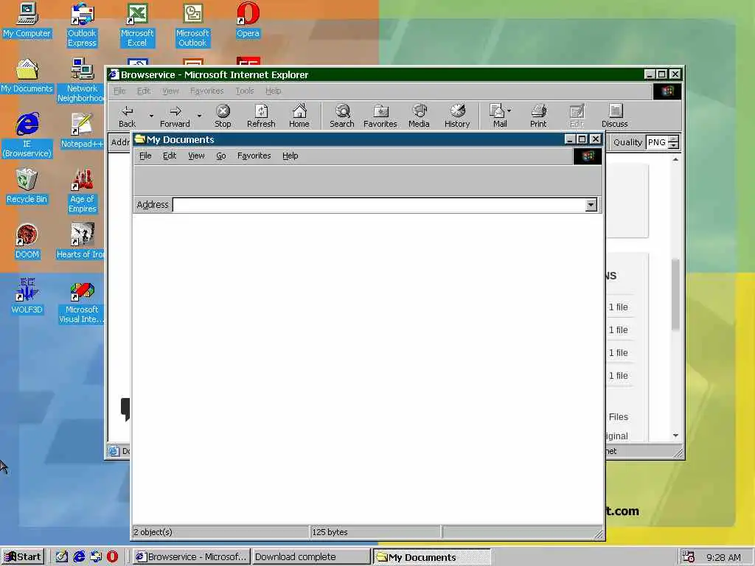Show History from IE toolbar
The width and height of the screenshot is (755, 566).
pyautogui.click(x=457, y=116)
